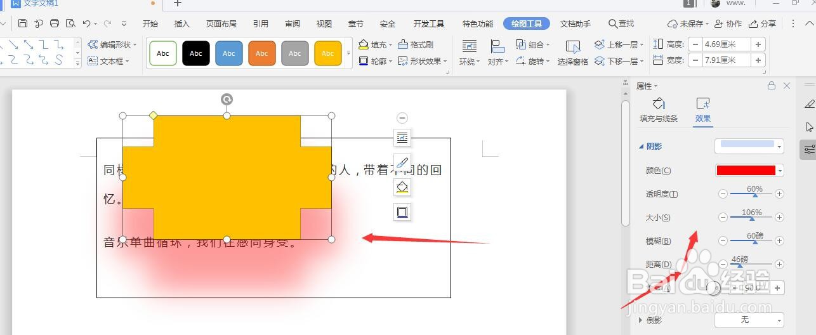The width and height of the screenshot is (816, 335).
Task: Open the shadow preset dropdown
Action: click(x=749, y=147)
